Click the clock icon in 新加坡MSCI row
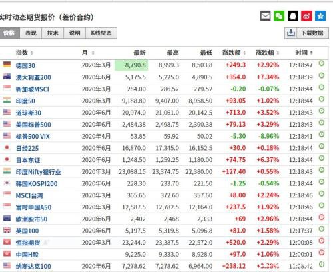The image size is (333, 272). tap(322, 87)
